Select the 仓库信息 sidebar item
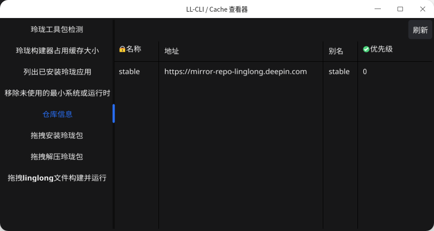 pyautogui.click(x=57, y=114)
